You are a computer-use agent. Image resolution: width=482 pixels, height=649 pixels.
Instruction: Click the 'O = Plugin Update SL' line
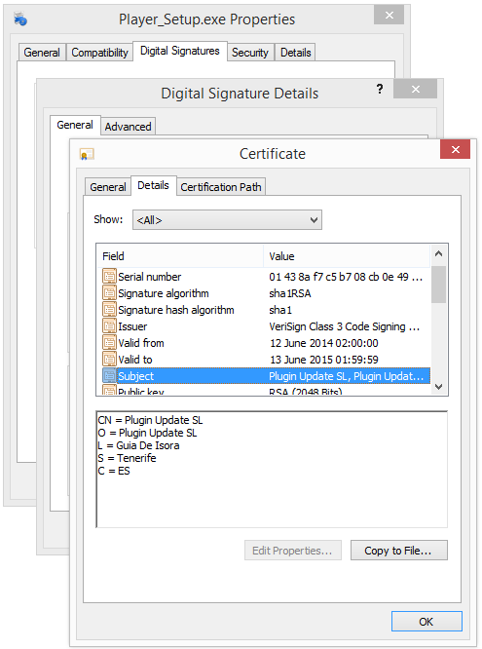coord(147,433)
